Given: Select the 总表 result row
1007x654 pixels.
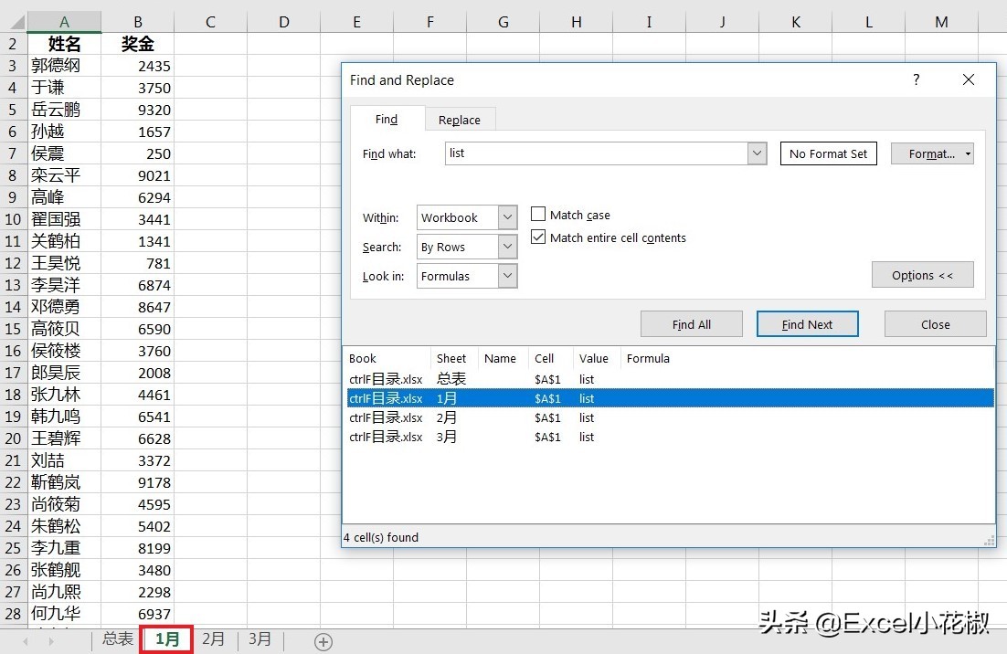Looking at the screenshot, I should pos(671,379).
